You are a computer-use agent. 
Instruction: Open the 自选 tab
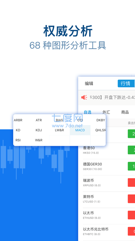(x=88, y=112)
